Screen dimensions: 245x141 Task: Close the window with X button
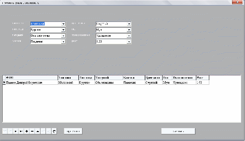click(x=237, y=2)
